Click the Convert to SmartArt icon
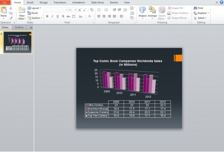The width and height of the screenshot is (224, 152). click(x=132, y=18)
